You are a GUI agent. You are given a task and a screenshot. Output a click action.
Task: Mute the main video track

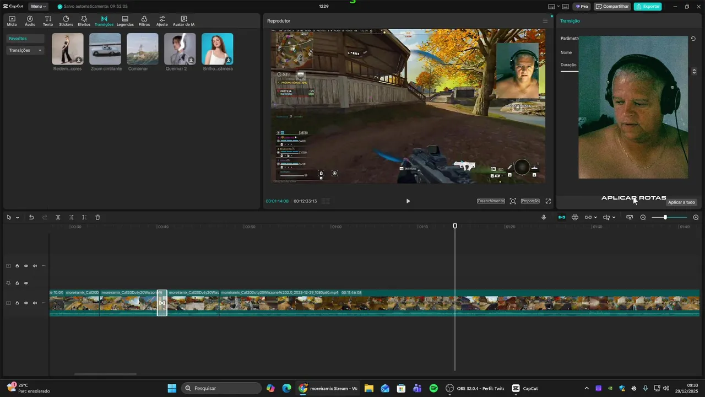tap(35, 303)
